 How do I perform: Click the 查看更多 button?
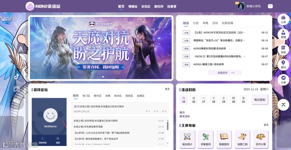225,73
